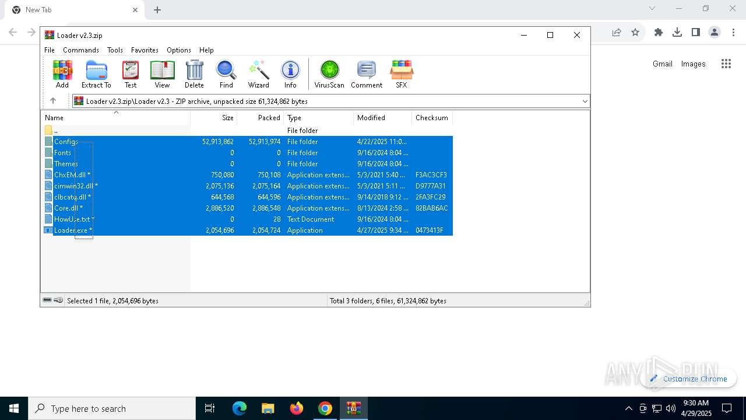This screenshot has width=746, height=420.
Task: Click the disk icon in status bar
Action: point(47,300)
